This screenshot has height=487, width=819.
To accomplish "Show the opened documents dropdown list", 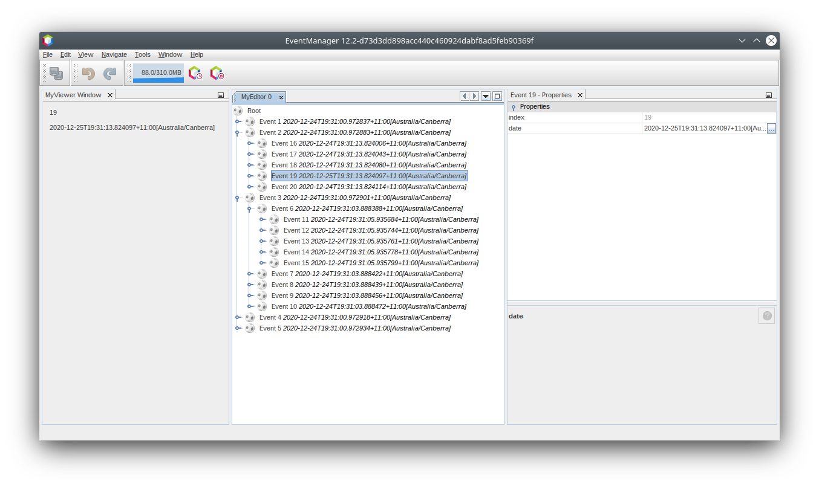I will click(x=486, y=96).
